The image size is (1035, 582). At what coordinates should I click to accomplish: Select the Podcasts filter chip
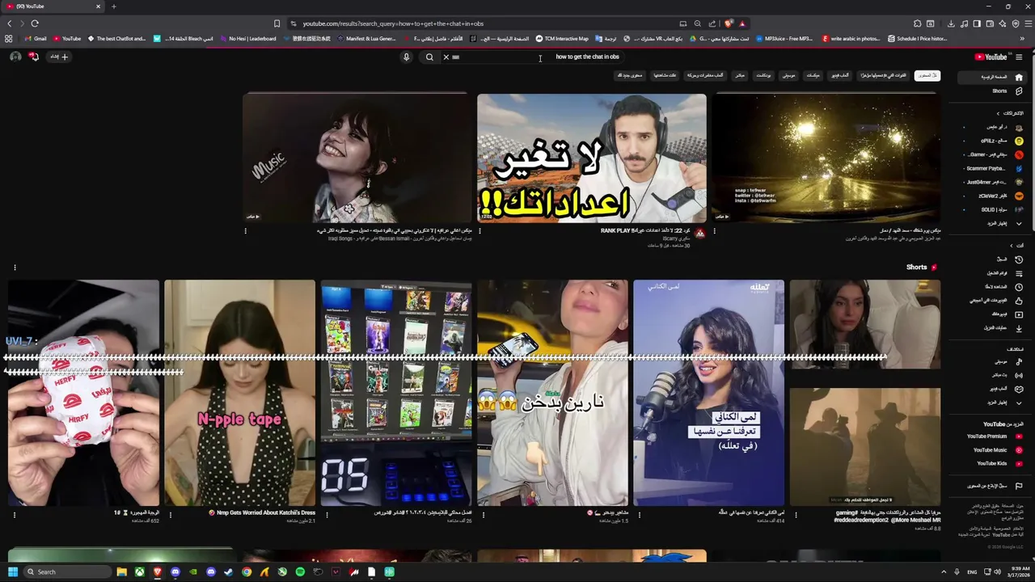click(763, 75)
